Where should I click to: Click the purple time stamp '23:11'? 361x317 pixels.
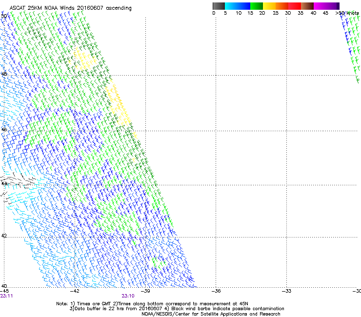(x=6, y=296)
